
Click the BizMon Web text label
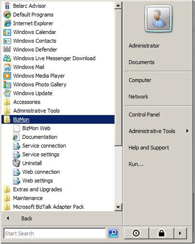36,128
